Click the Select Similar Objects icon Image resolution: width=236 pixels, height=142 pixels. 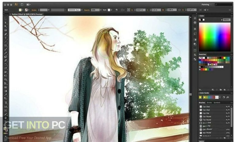[205, 10]
